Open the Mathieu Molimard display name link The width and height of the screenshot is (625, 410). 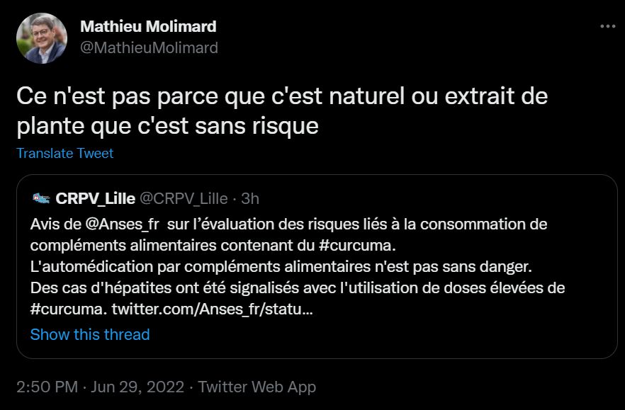tap(148, 27)
